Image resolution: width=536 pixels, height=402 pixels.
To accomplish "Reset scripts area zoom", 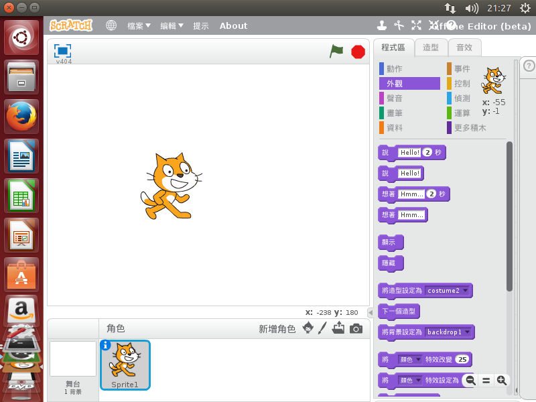I will pos(486,380).
